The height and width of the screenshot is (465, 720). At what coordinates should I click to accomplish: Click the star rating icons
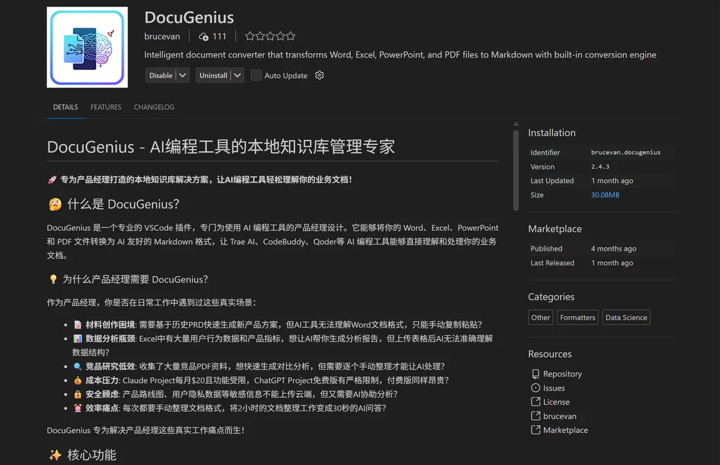[x=270, y=36]
